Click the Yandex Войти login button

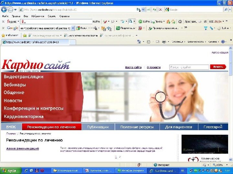[x=144, y=22]
